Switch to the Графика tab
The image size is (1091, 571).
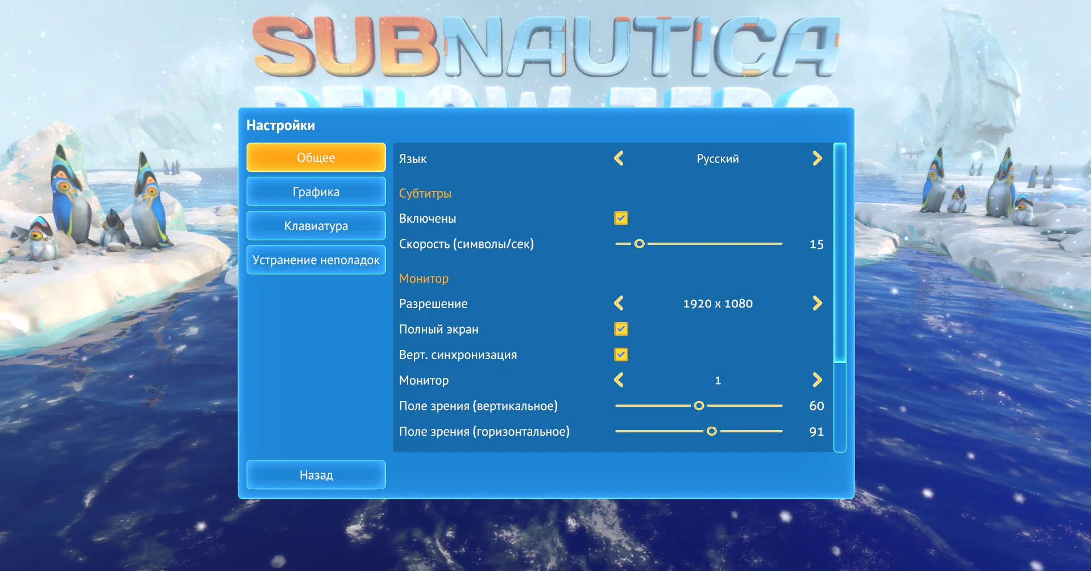coord(316,191)
